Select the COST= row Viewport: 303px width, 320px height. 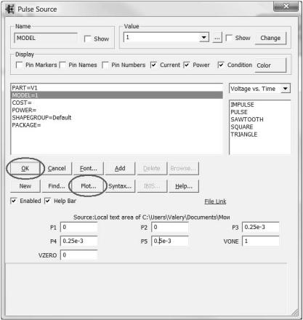(x=117, y=103)
